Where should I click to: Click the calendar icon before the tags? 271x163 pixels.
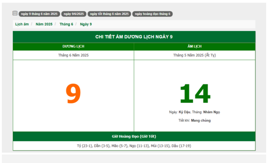15,13
